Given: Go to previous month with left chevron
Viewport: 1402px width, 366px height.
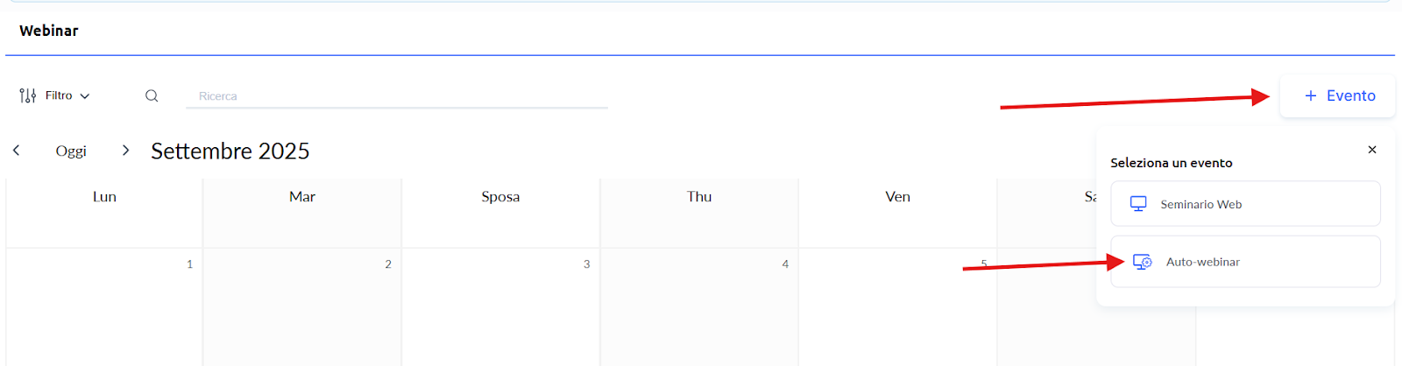Looking at the screenshot, I should coord(17,151).
